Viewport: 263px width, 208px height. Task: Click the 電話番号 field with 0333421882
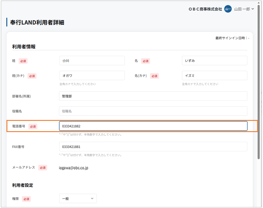(153, 126)
